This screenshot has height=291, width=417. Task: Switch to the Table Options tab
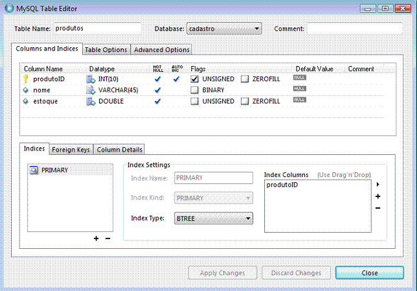point(106,50)
